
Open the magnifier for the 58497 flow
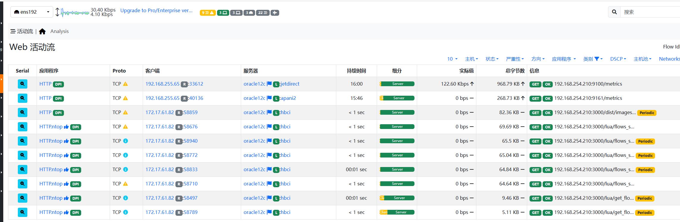(22, 198)
